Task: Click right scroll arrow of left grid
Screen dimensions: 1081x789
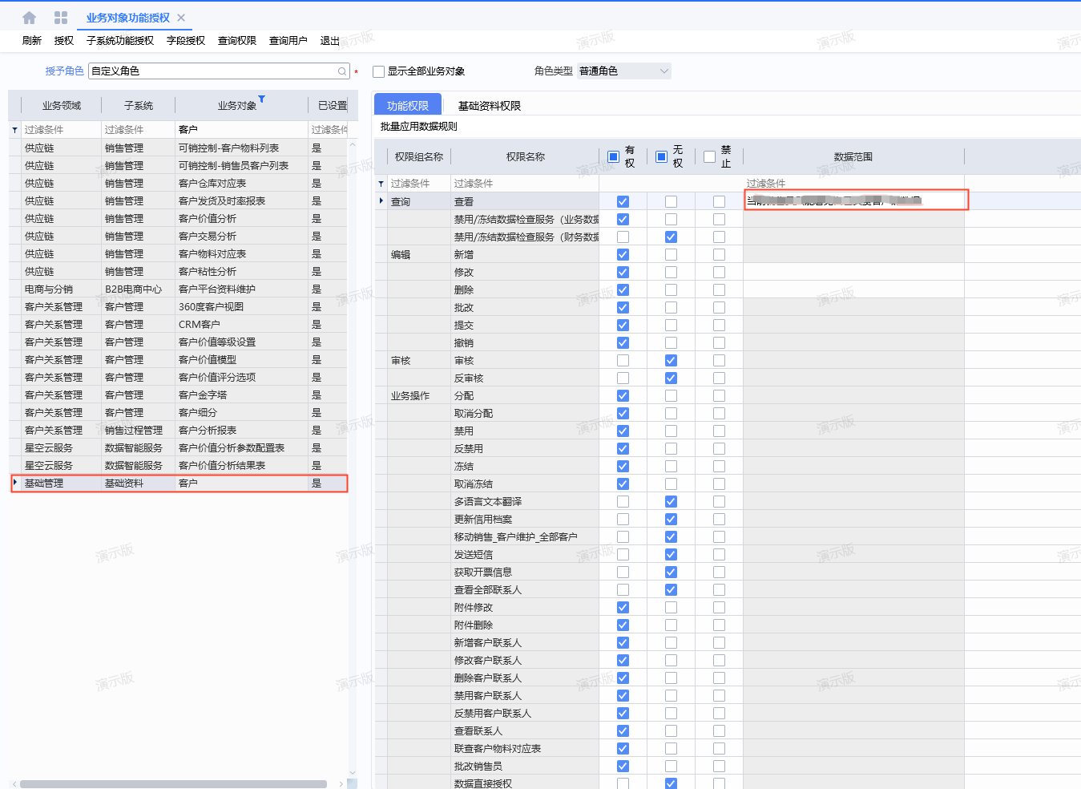Action: [341, 783]
